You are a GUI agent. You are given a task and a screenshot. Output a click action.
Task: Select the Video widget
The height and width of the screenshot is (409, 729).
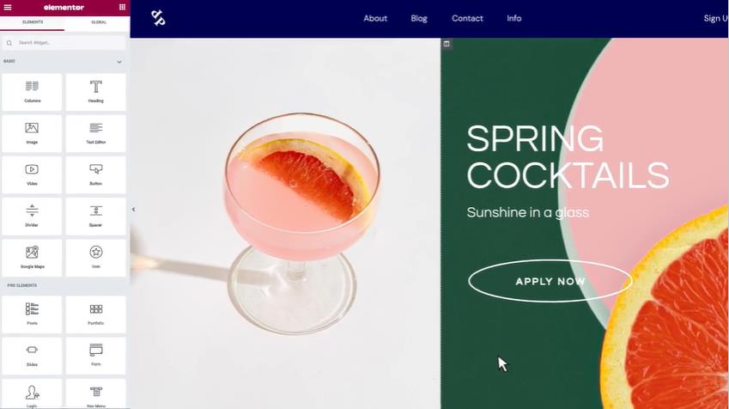(32, 175)
